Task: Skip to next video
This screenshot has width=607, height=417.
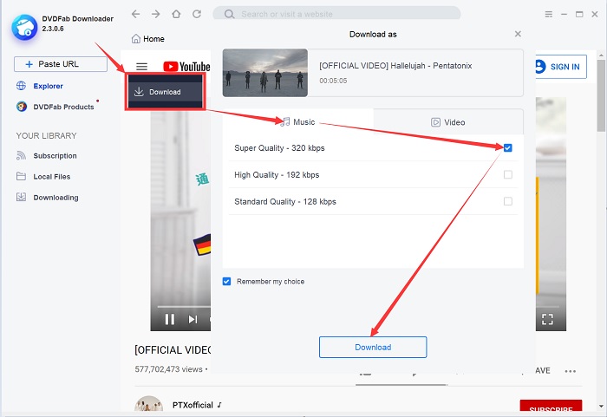Action: coord(193,319)
